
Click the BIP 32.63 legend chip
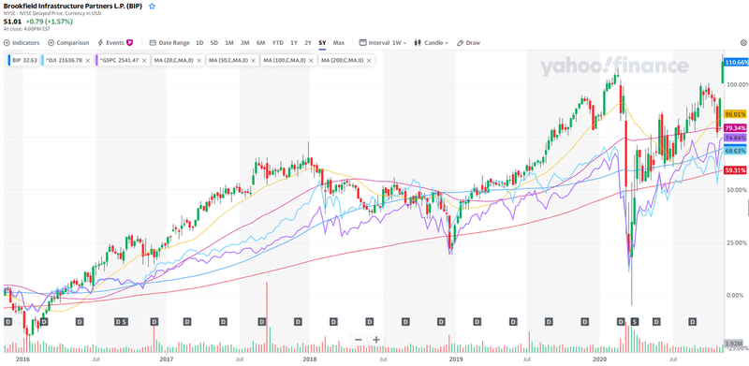(23, 61)
